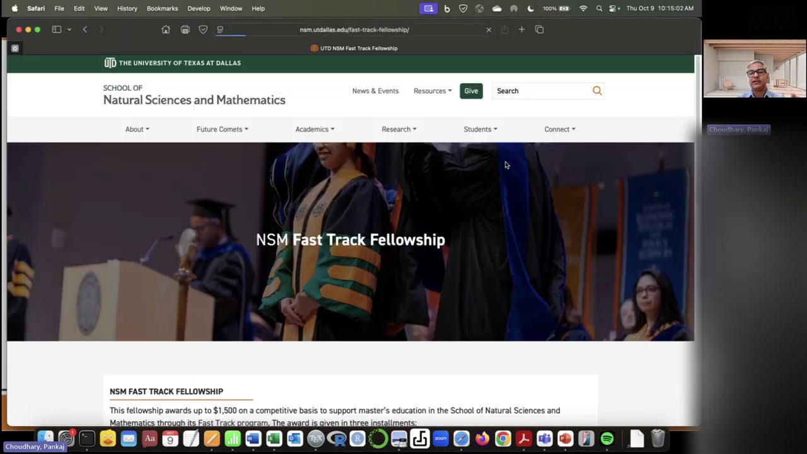Open Control Center in menu bar
The height and width of the screenshot is (454, 807).
612,8
